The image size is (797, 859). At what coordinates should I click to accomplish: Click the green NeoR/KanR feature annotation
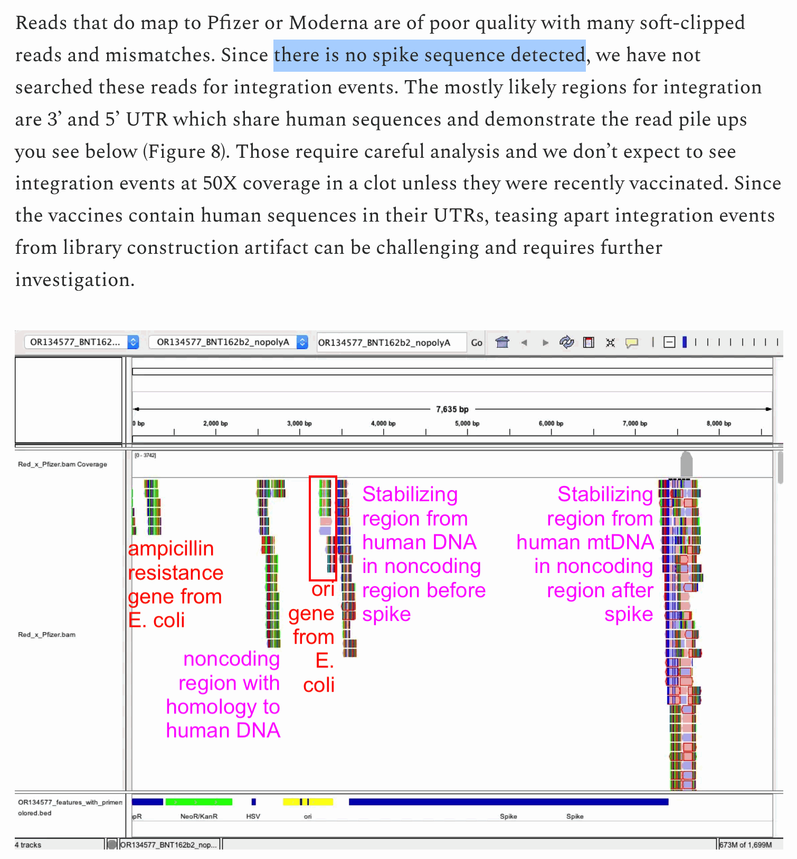(198, 802)
